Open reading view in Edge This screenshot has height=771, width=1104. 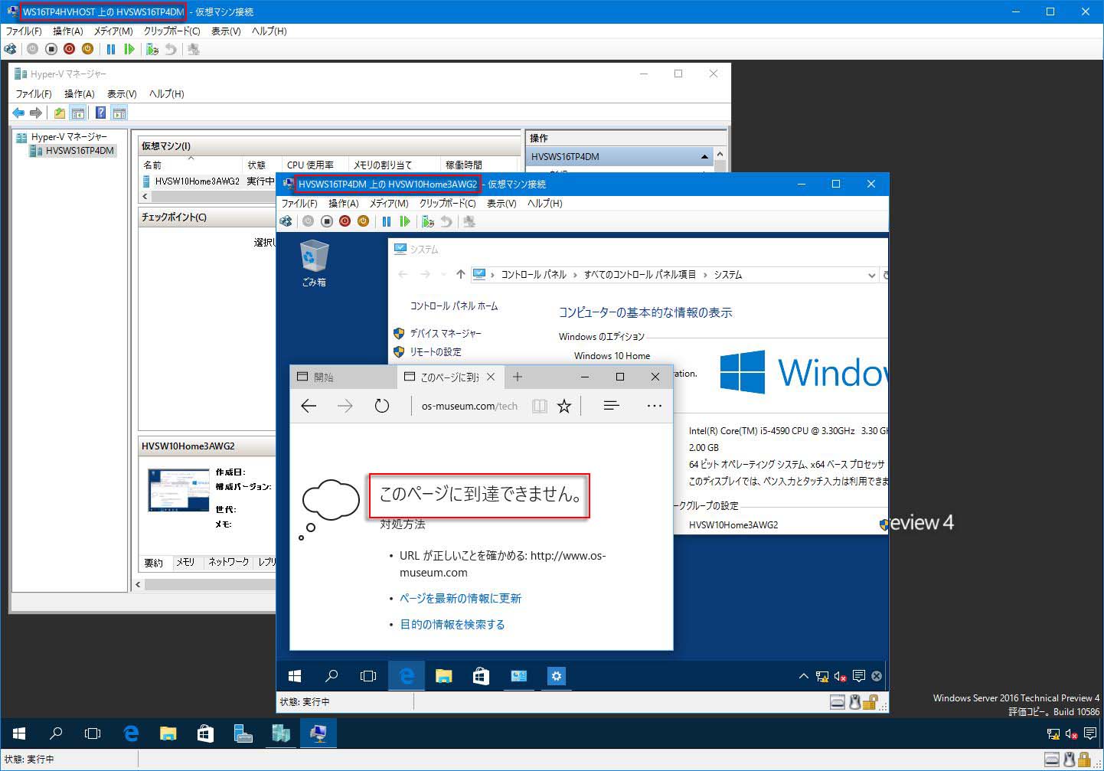pos(540,407)
